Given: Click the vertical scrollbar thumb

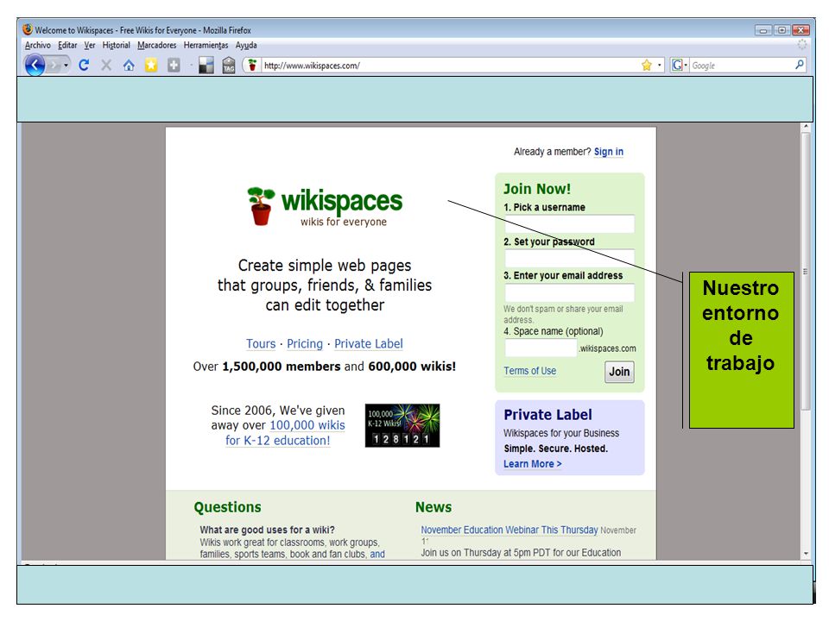Looking at the screenshot, I should (805, 272).
